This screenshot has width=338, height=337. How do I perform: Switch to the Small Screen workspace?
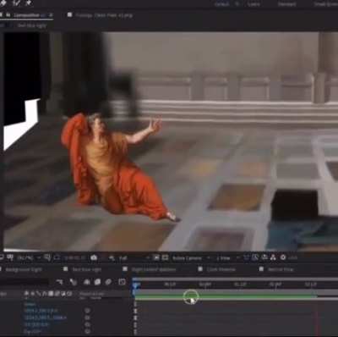[x=327, y=4]
